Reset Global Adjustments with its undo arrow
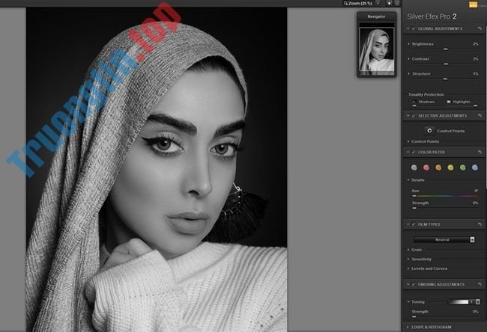The height and width of the screenshot is (332, 487). tap(480, 28)
